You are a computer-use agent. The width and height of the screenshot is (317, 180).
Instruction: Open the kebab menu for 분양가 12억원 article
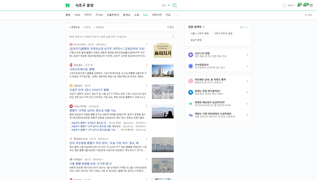tap(147, 106)
